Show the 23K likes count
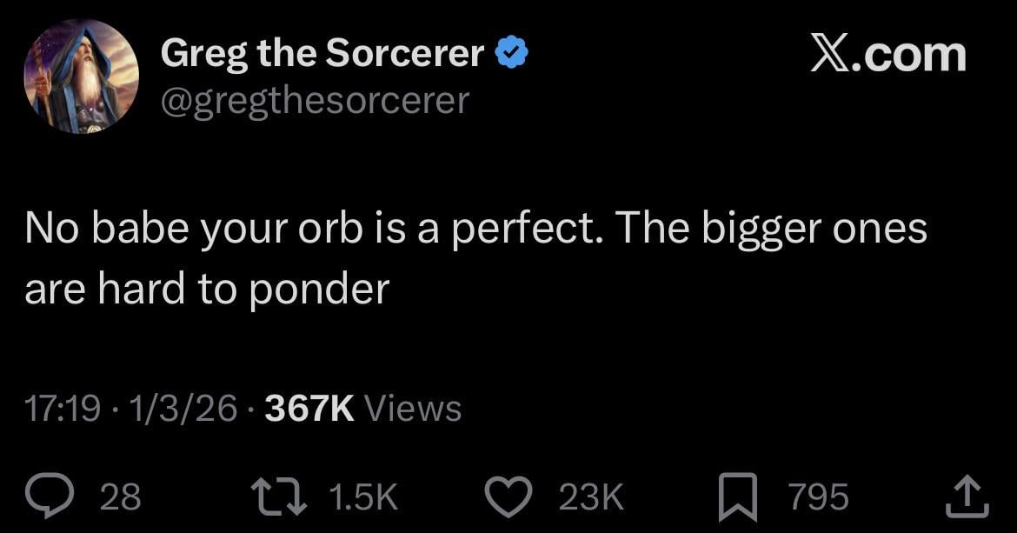 pyautogui.click(x=591, y=496)
